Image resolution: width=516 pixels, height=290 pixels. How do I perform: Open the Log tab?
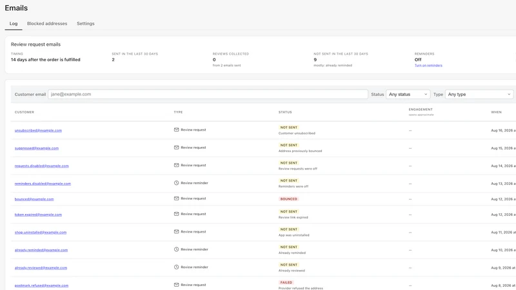click(14, 24)
